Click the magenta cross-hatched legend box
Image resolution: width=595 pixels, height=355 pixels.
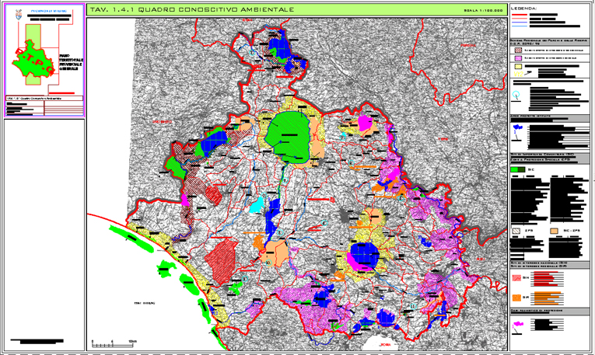pyautogui.click(x=517, y=57)
